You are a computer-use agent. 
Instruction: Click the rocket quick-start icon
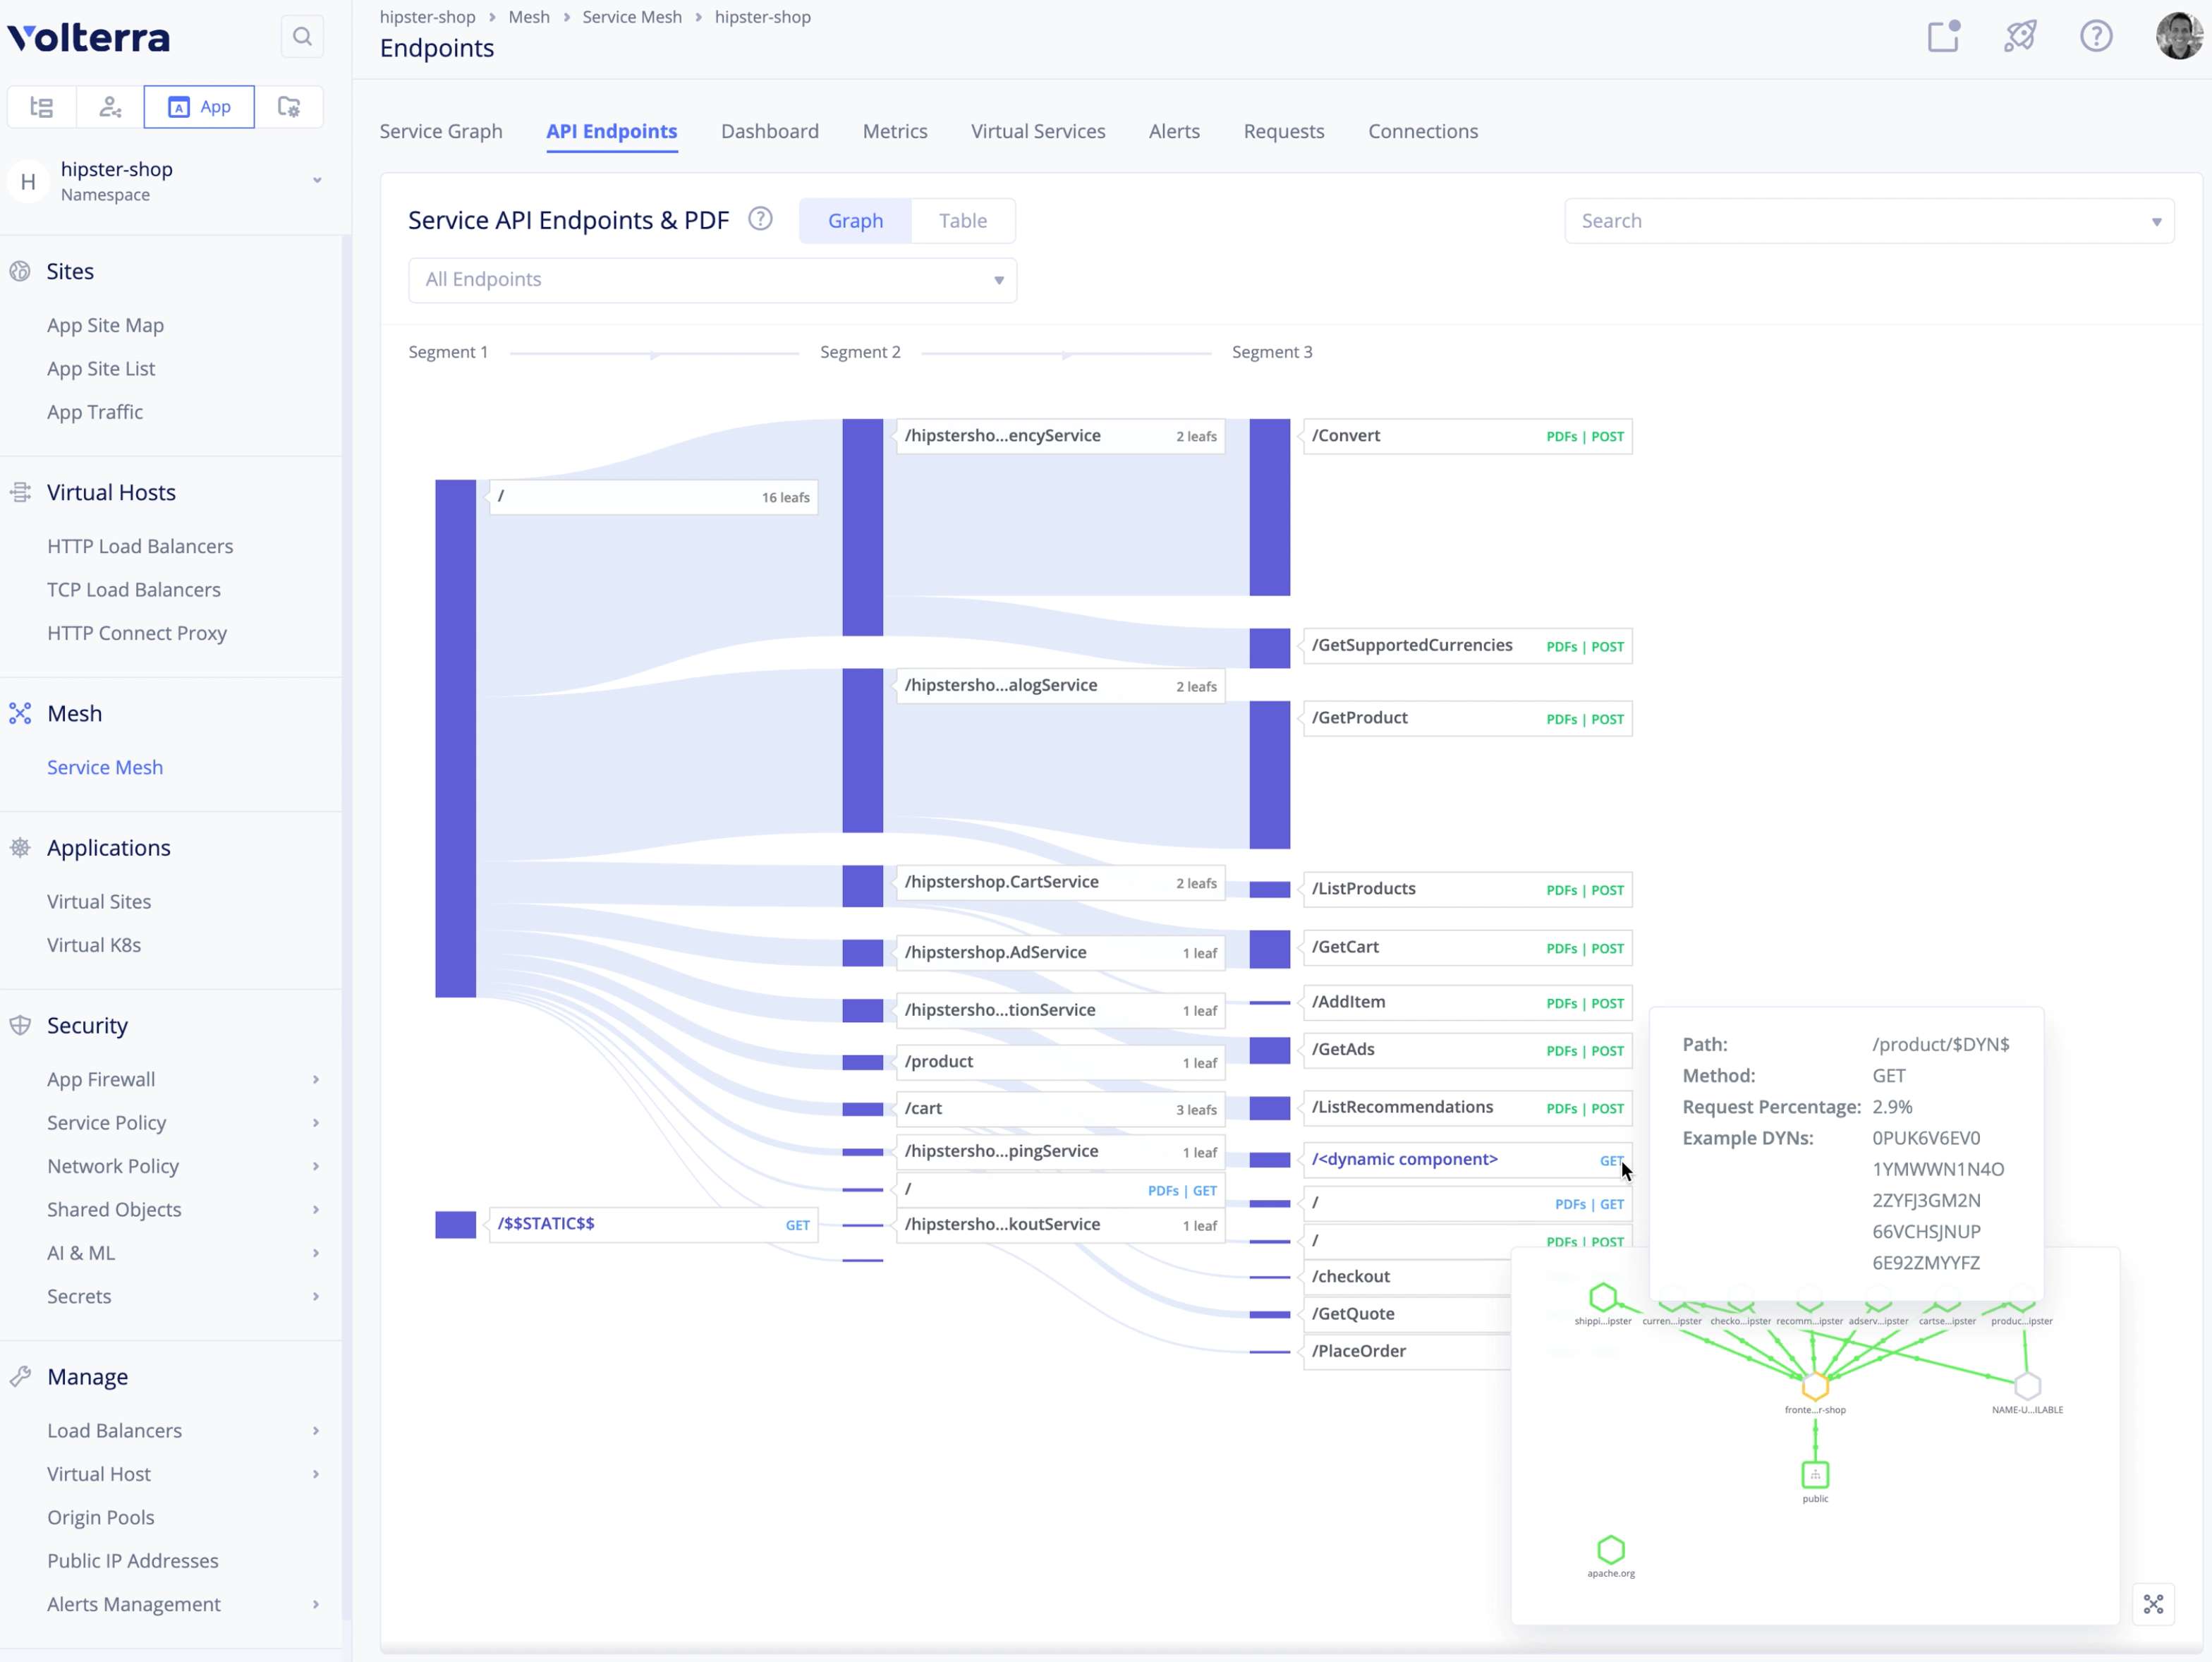pyautogui.click(x=2020, y=37)
